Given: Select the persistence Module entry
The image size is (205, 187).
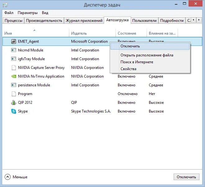Looking at the screenshot, I should (34, 85).
